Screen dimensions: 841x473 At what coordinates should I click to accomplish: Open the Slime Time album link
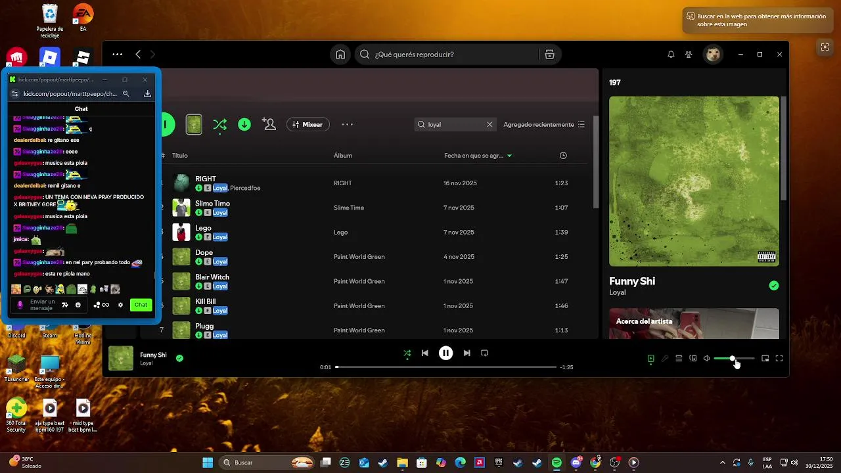(349, 208)
